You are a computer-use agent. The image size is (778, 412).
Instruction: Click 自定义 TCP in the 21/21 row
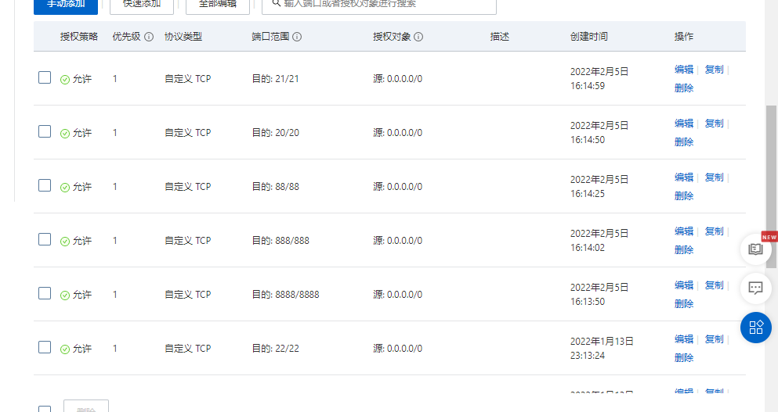click(x=187, y=79)
